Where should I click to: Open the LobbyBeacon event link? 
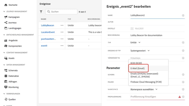47,25
